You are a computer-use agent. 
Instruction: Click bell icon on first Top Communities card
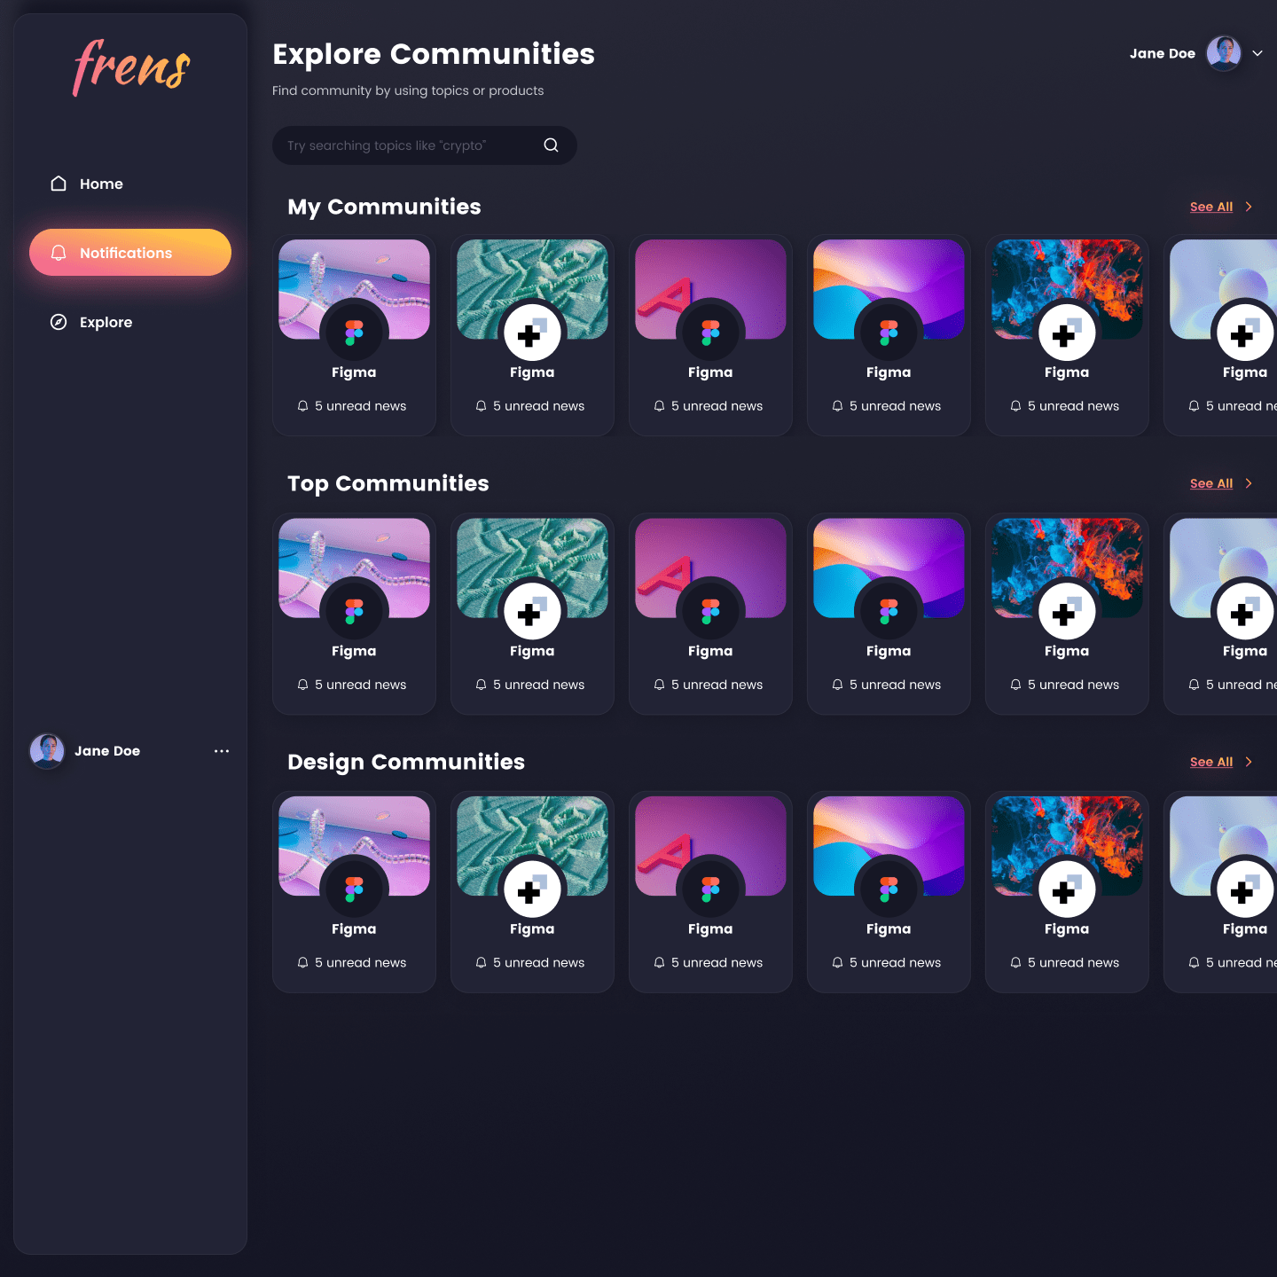(x=303, y=685)
